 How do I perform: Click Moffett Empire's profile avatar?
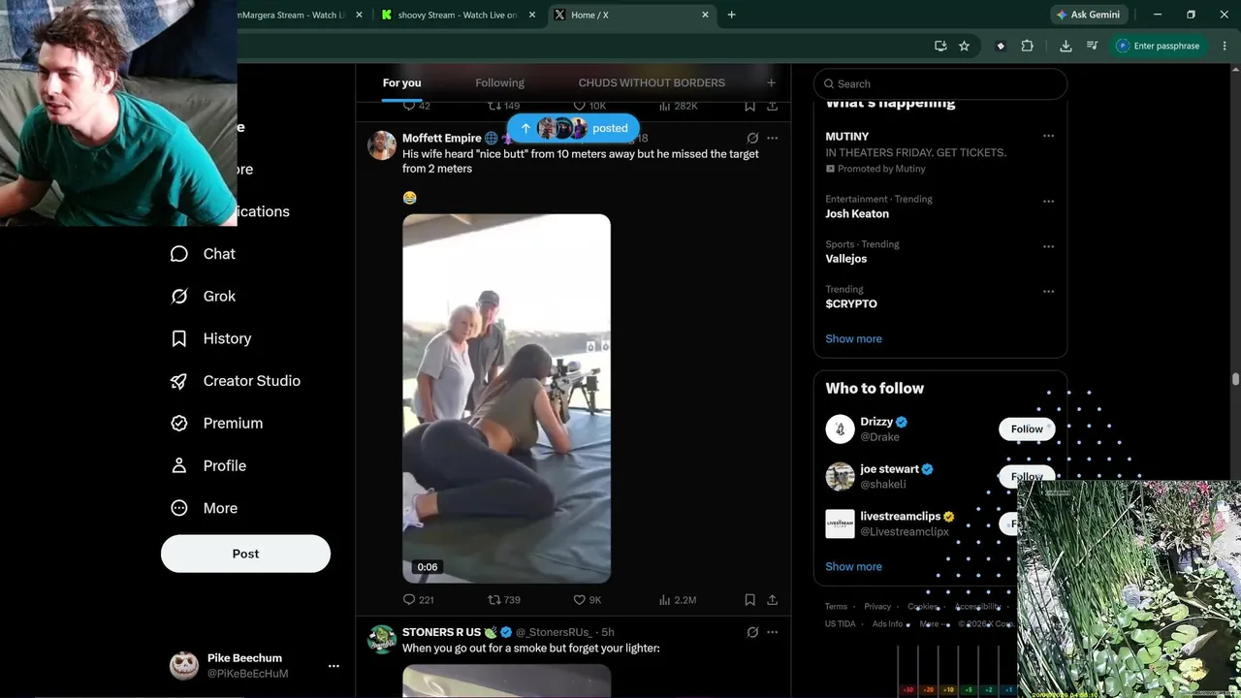click(x=382, y=145)
